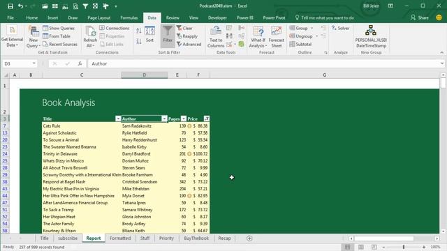Click the Subtotal button
Image resolution: width=447 pixels, height=251 pixels.
click(x=300, y=44)
